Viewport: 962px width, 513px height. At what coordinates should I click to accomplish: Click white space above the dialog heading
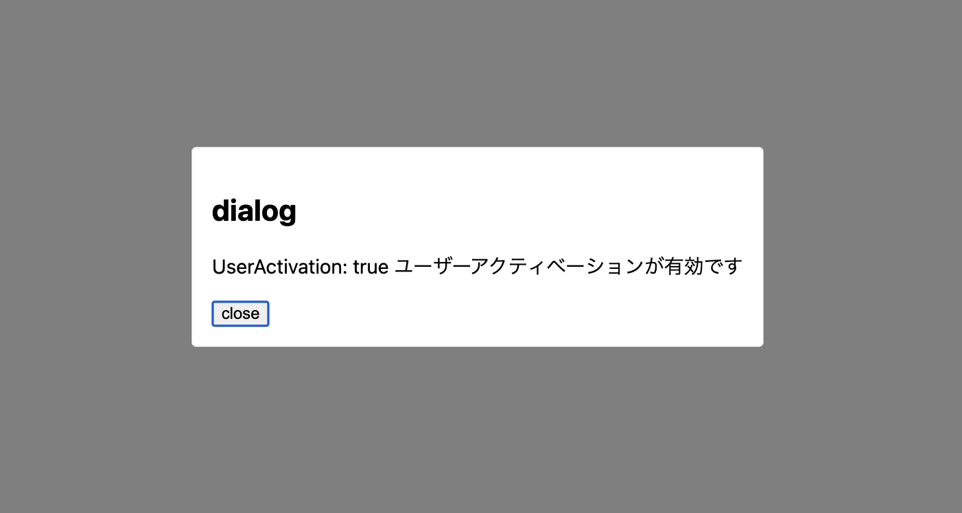[478, 171]
